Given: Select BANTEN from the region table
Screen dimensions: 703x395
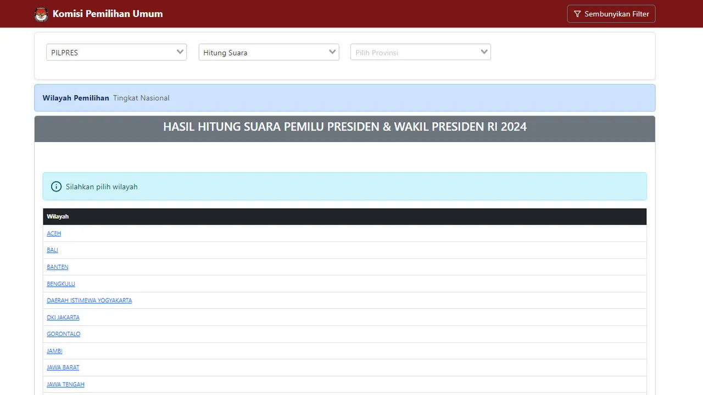Looking at the screenshot, I should (x=57, y=267).
